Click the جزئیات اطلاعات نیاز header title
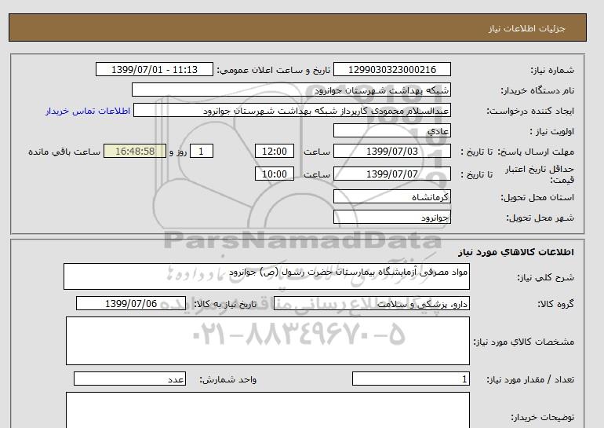 [x=526, y=28]
